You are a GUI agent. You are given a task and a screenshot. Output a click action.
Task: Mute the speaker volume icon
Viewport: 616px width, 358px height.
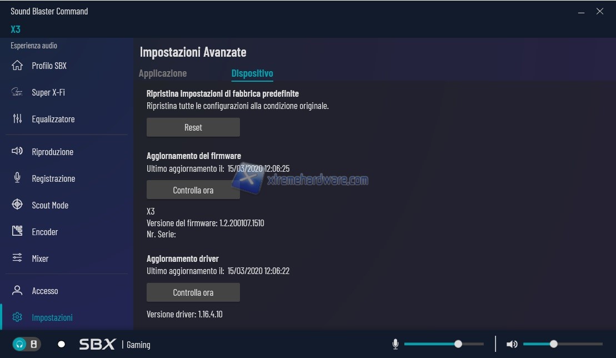coord(512,344)
